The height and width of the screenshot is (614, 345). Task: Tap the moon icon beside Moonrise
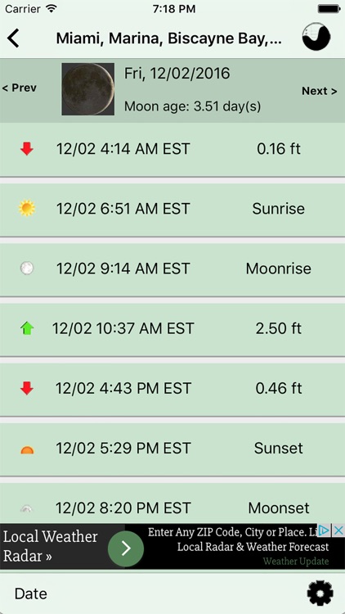[27, 269]
